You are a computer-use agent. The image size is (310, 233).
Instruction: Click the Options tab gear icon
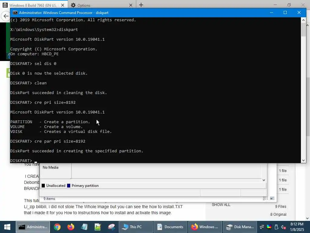tap(73, 5)
